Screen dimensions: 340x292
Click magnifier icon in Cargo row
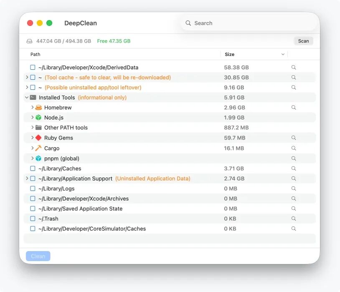[294, 148]
